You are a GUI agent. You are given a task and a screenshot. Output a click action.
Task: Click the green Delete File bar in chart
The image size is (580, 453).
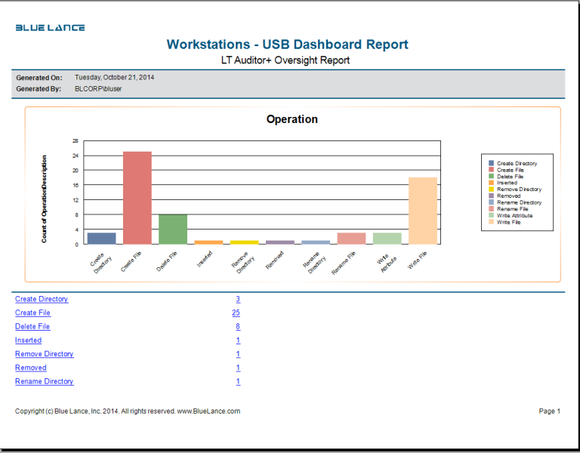point(173,230)
